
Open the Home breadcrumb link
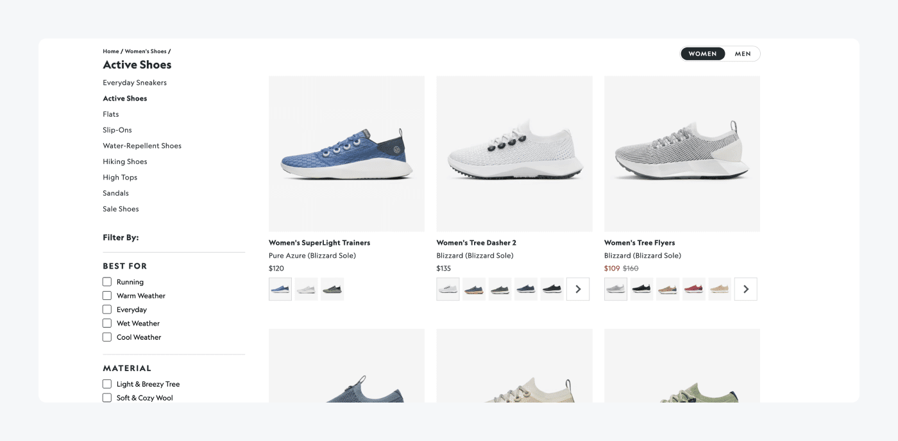tap(110, 51)
